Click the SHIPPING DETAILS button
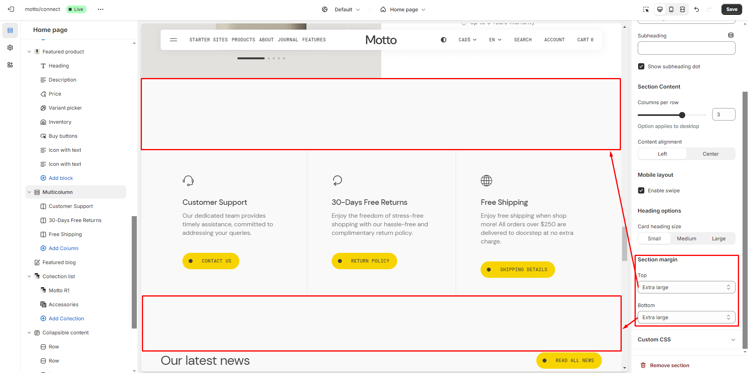This screenshot has width=748, height=373. pos(518,270)
